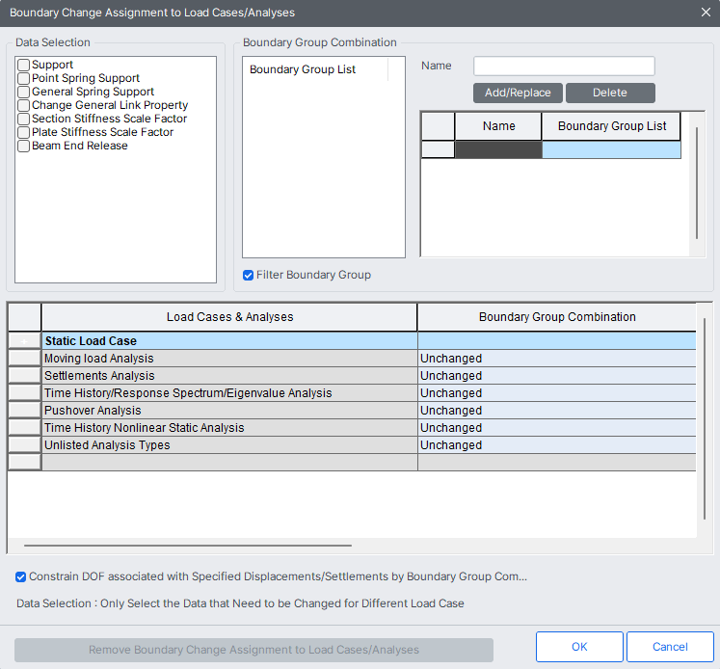Uncheck Filter Boundary Group
Screen dimensions: 720x669
[x=248, y=275]
